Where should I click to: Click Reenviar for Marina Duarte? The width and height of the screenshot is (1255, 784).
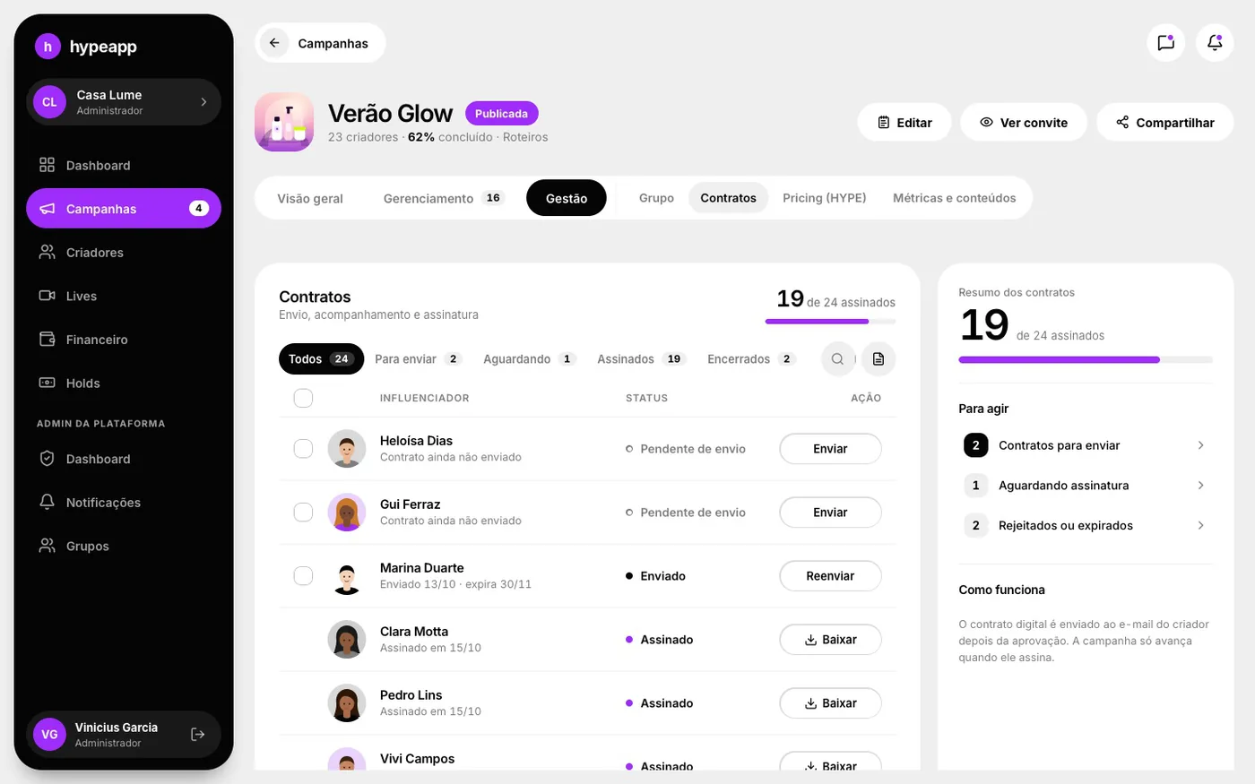[830, 576]
